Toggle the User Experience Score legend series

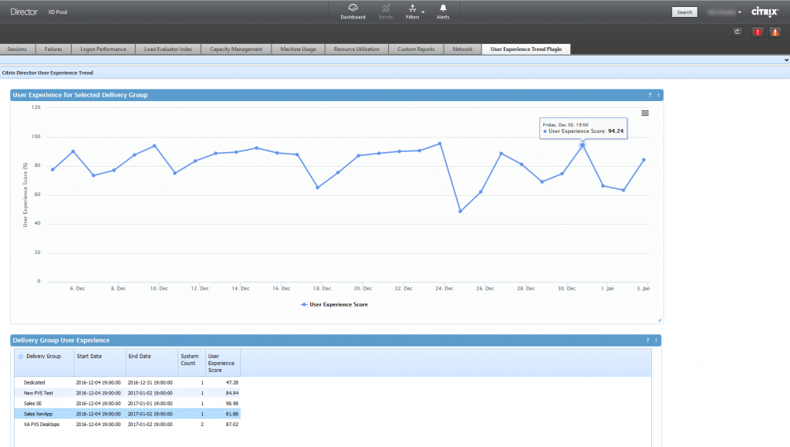tap(334, 304)
